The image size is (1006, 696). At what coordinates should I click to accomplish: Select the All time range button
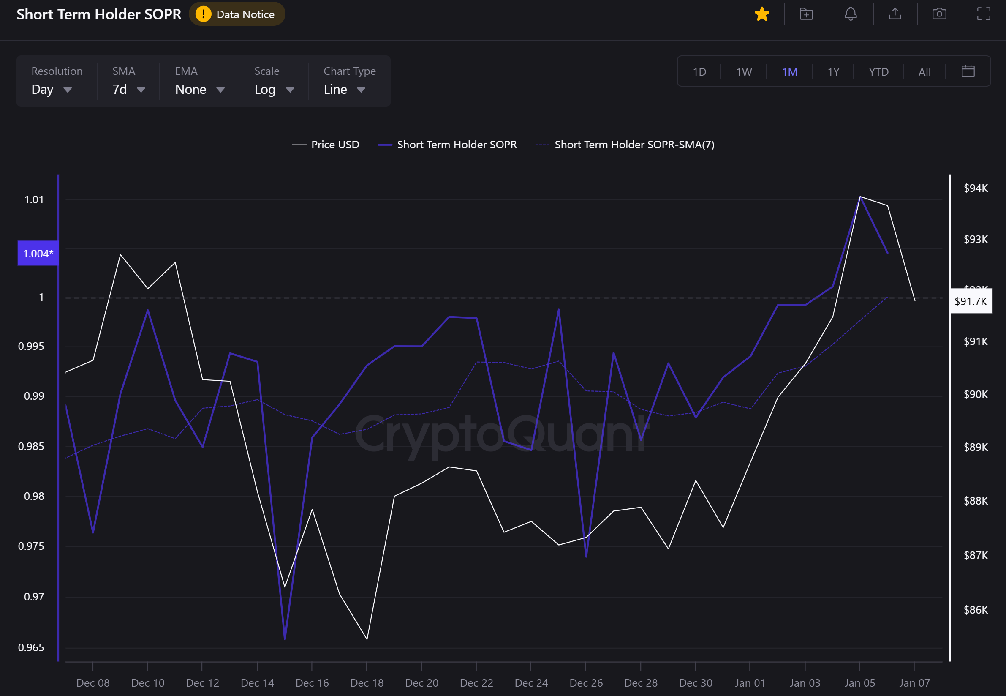(924, 72)
